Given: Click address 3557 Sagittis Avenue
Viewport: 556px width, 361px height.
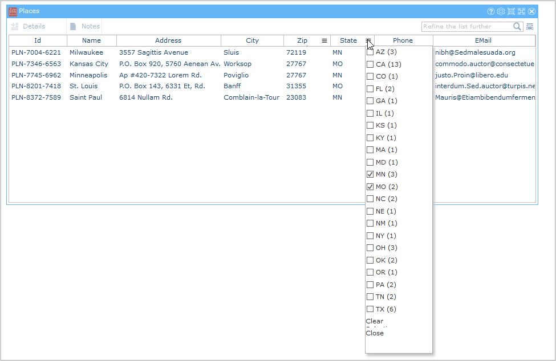Looking at the screenshot, I should coord(153,52).
